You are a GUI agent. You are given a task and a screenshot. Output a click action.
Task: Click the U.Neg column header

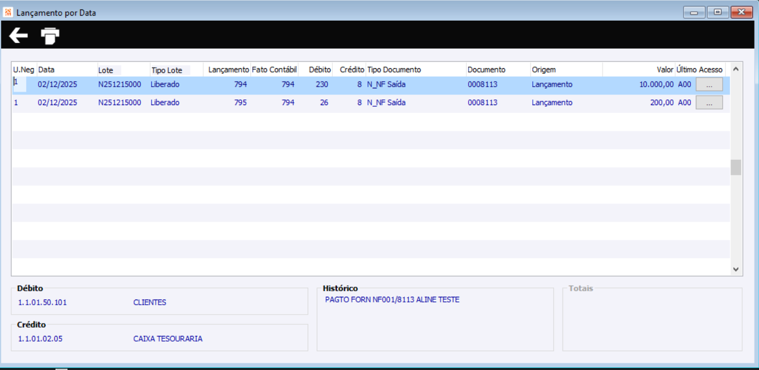[x=24, y=70]
